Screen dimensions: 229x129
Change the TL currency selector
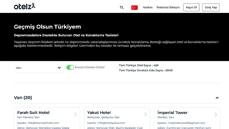pos(122,7)
